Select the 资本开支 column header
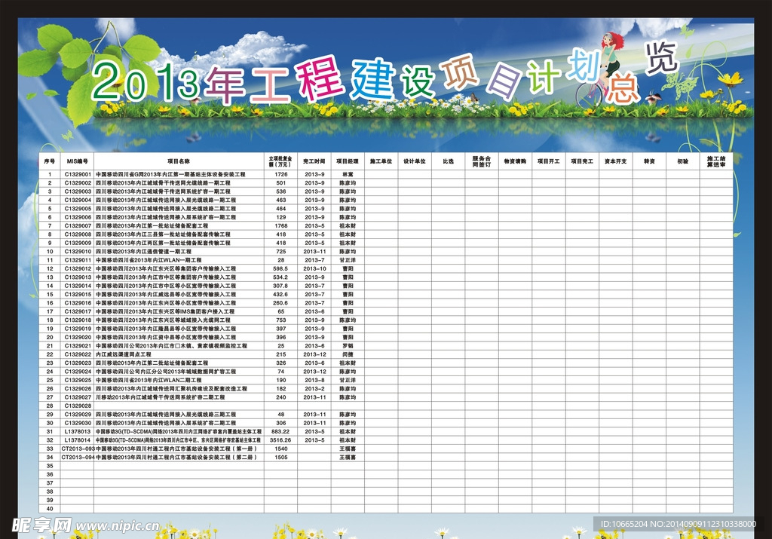Viewport: 772px width, 539px height. pyautogui.click(x=616, y=161)
